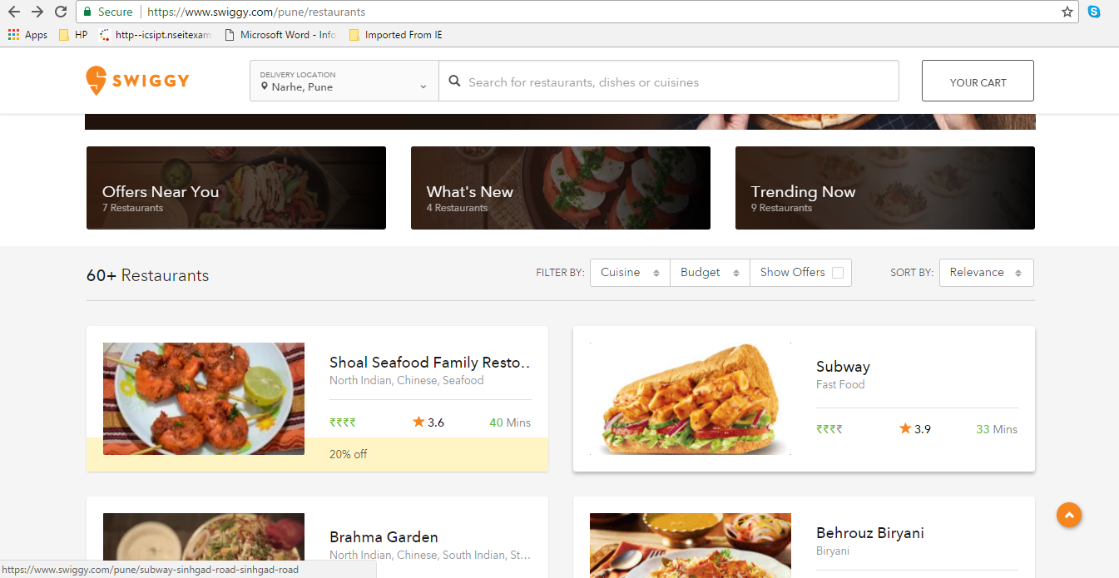Open the Subway restaurant title

click(843, 367)
